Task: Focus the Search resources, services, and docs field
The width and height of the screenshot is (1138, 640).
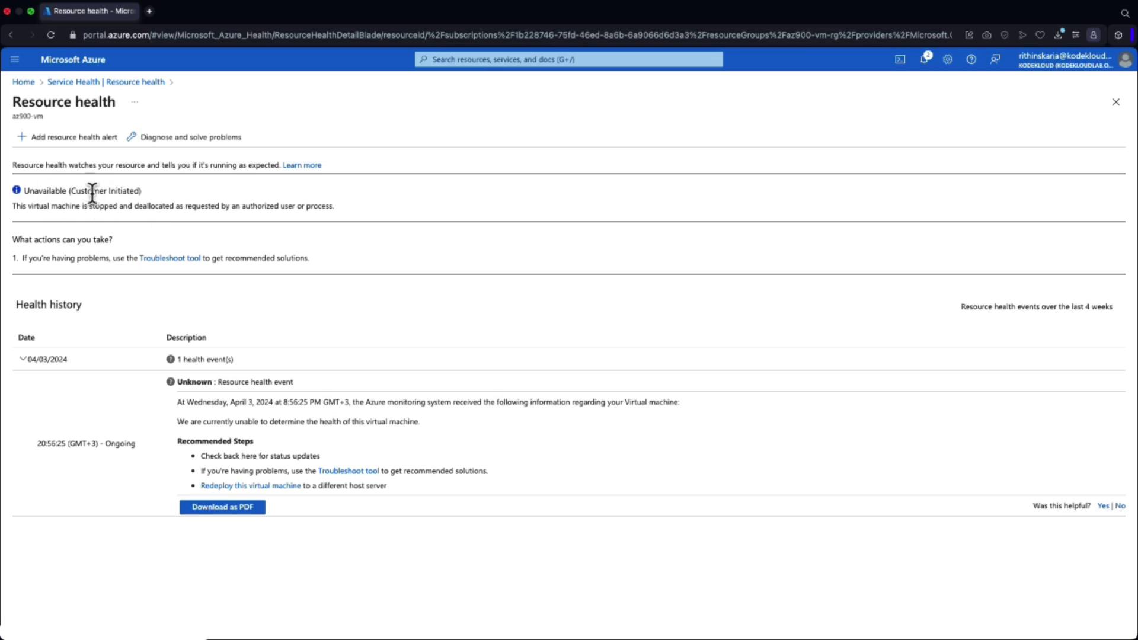Action: (569, 59)
